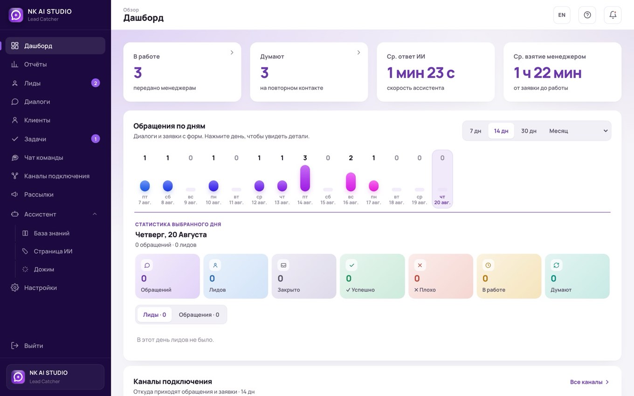Click the Выйти logout arrow icon
Viewport: 634px width, 396px height.
(15, 346)
